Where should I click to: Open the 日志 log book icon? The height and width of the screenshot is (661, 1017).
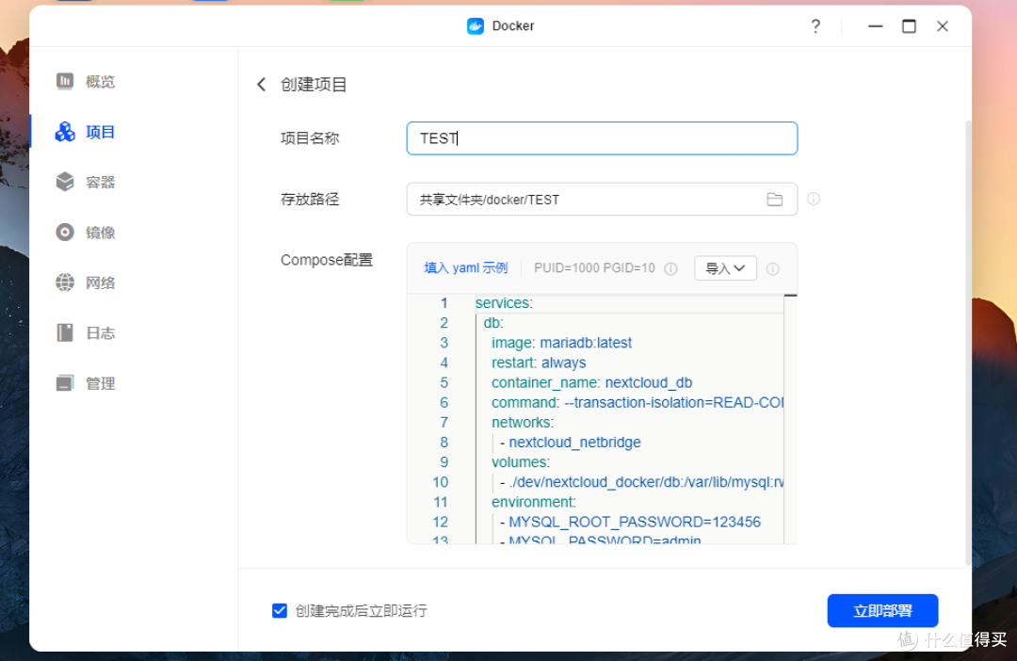coord(65,332)
